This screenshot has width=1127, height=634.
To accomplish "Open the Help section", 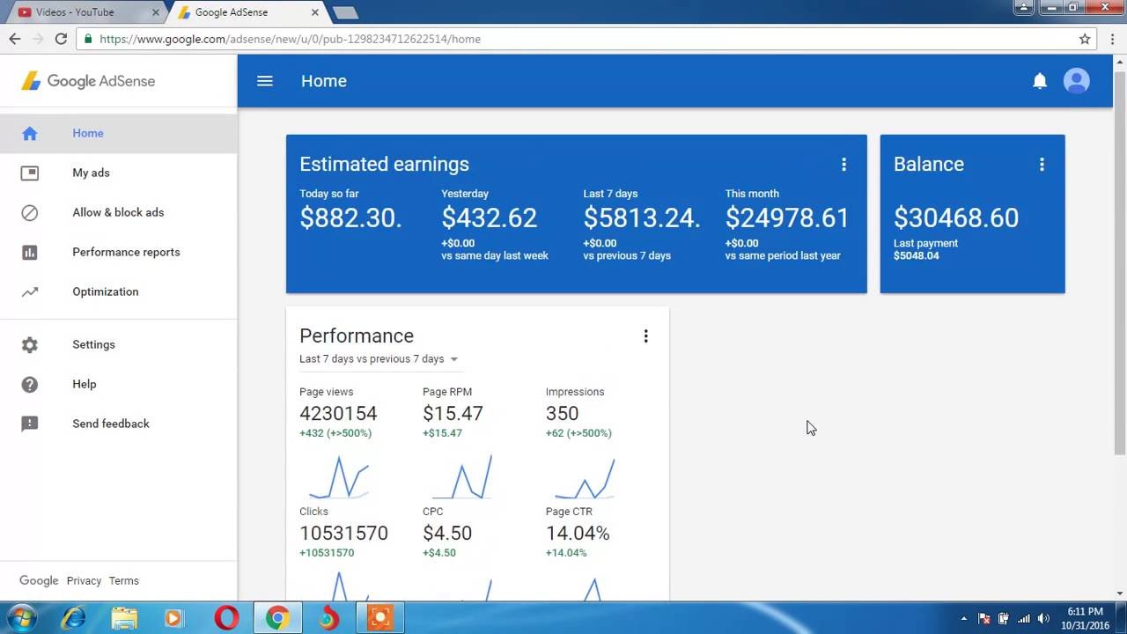I will (x=84, y=384).
